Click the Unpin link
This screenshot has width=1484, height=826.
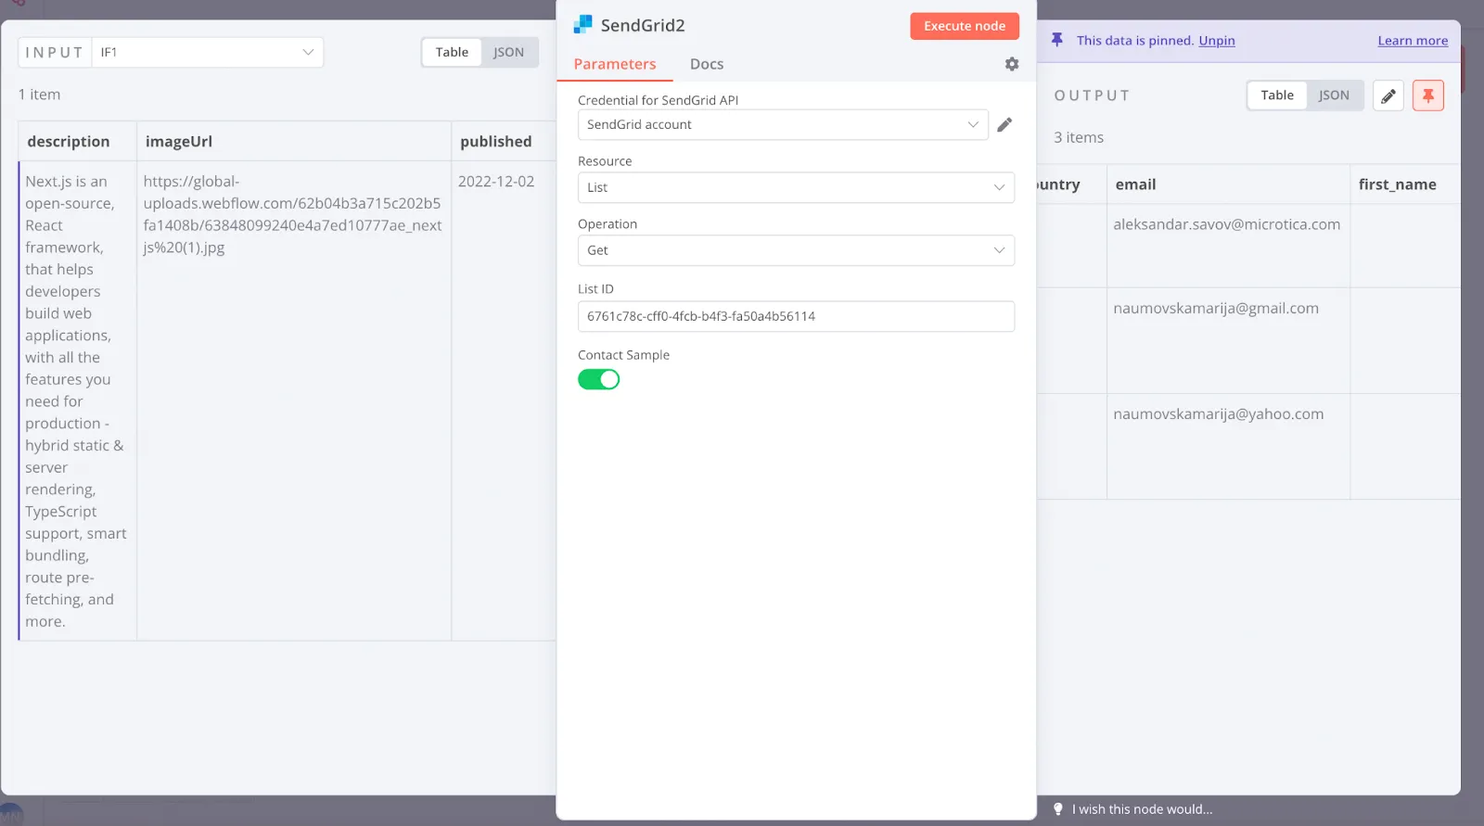point(1217,41)
